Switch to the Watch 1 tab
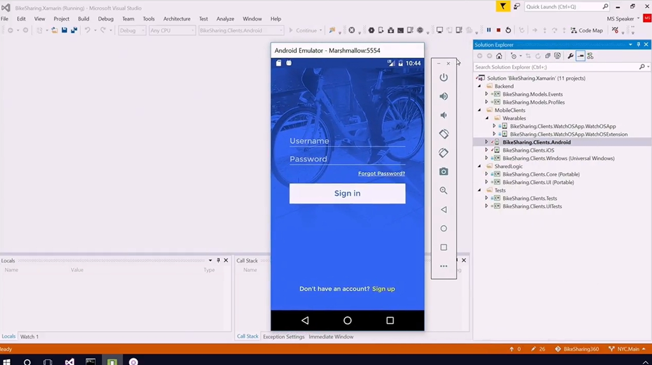Screen dimensions: 652x365 pyautogui.click(x=29, y=336)
